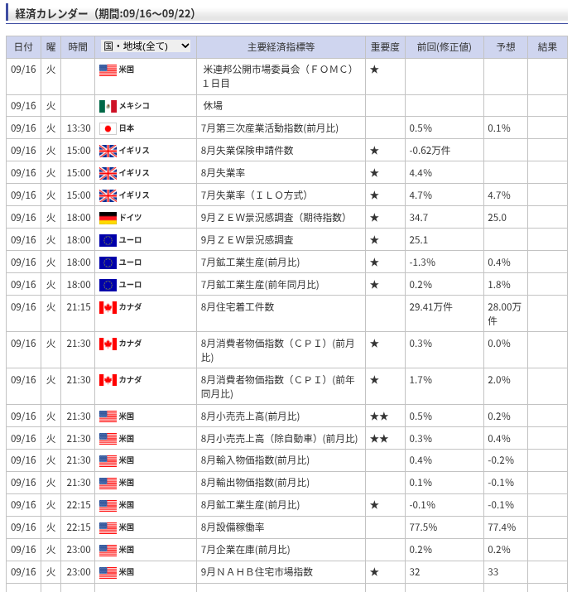Viewport: 572px width, 592px height.
Task: Click the 28.00万件 forecast value
Action: (504, 314)
